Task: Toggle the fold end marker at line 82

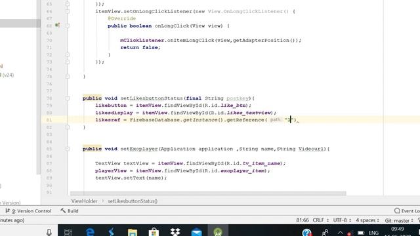Action: 68,127
